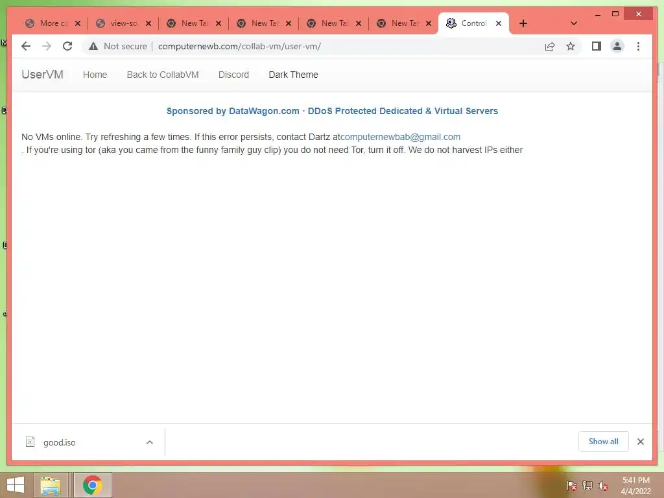Viewport: 664px width, 498px height.
Task: Click the computernewbab@gmail.com email link
Action: (x=400, y=137)
